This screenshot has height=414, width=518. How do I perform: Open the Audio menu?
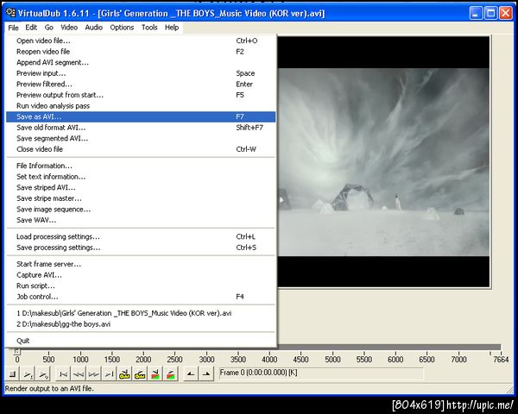(x=94, y=28)
